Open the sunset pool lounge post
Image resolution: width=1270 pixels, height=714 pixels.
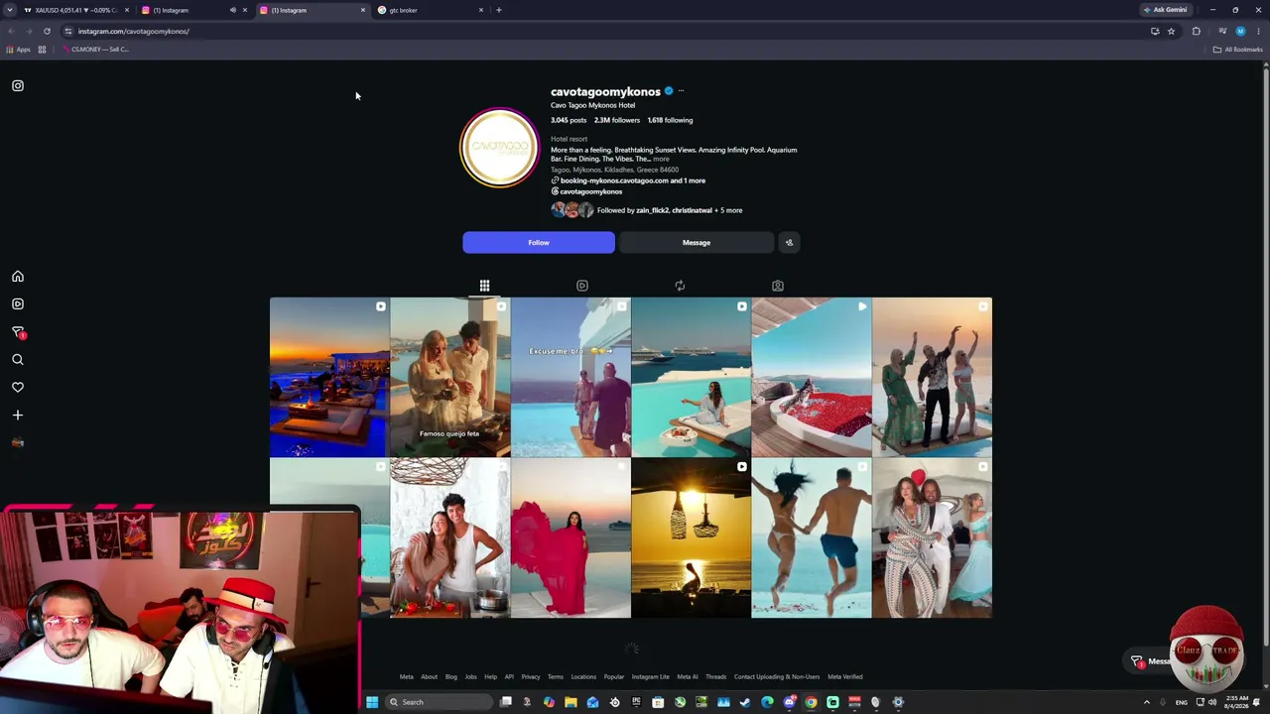pos(329,377)
